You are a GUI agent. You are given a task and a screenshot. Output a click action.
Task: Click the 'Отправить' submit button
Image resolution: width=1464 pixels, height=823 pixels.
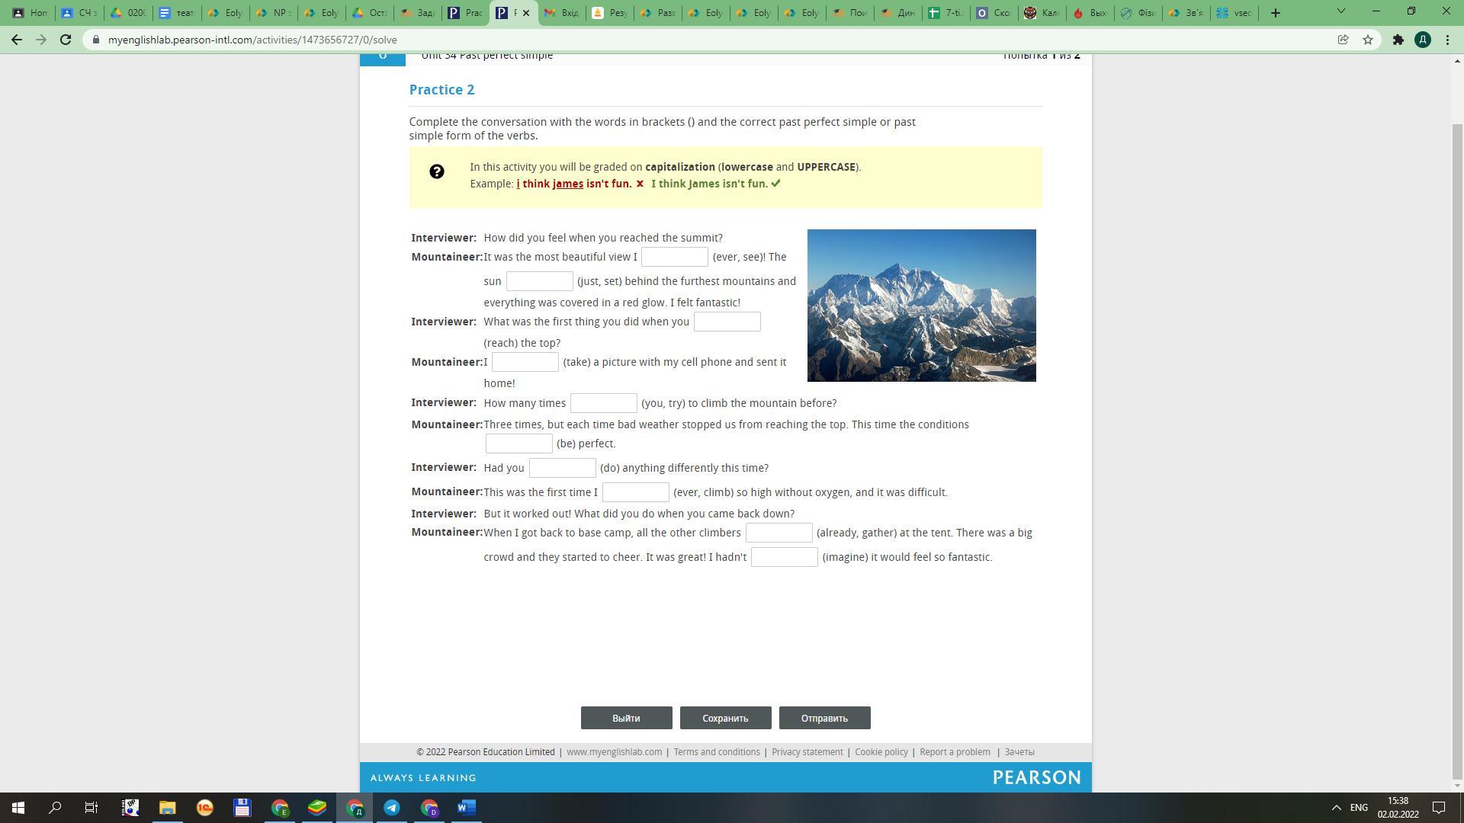tap(824, 718)
